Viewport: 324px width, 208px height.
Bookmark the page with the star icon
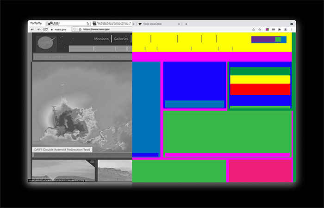(260, 29)
